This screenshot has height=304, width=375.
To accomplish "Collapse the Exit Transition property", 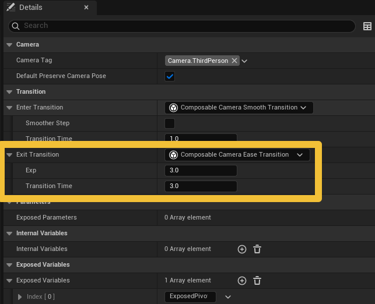I will click(x=9, y=155).
